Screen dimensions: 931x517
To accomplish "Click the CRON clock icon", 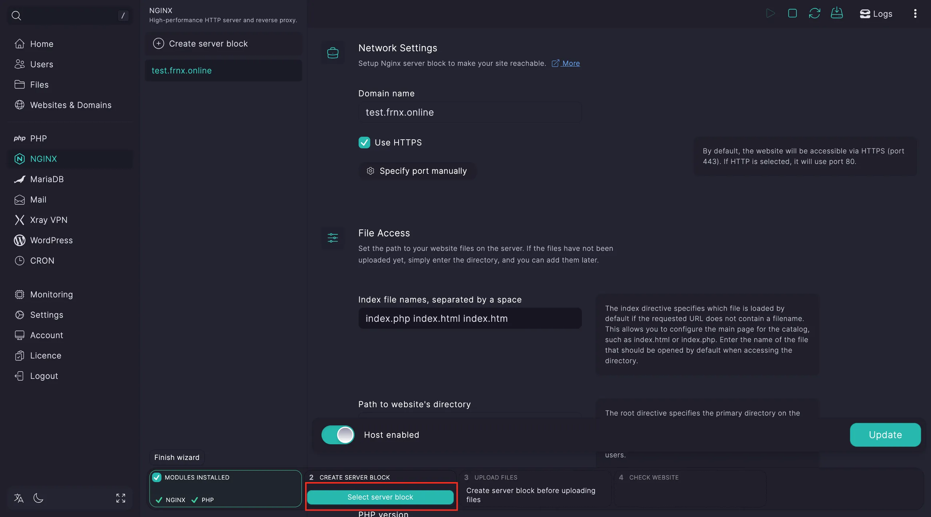I will 20,261.
